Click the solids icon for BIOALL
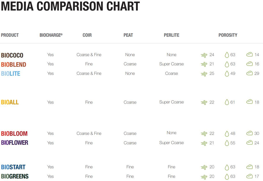The height and width of the screenshot is (181, 263). point(249,102)
